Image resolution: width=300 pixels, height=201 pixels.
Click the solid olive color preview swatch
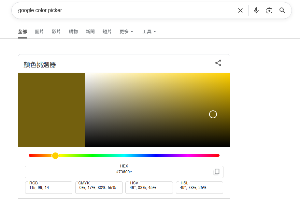[x=51, y=110]
